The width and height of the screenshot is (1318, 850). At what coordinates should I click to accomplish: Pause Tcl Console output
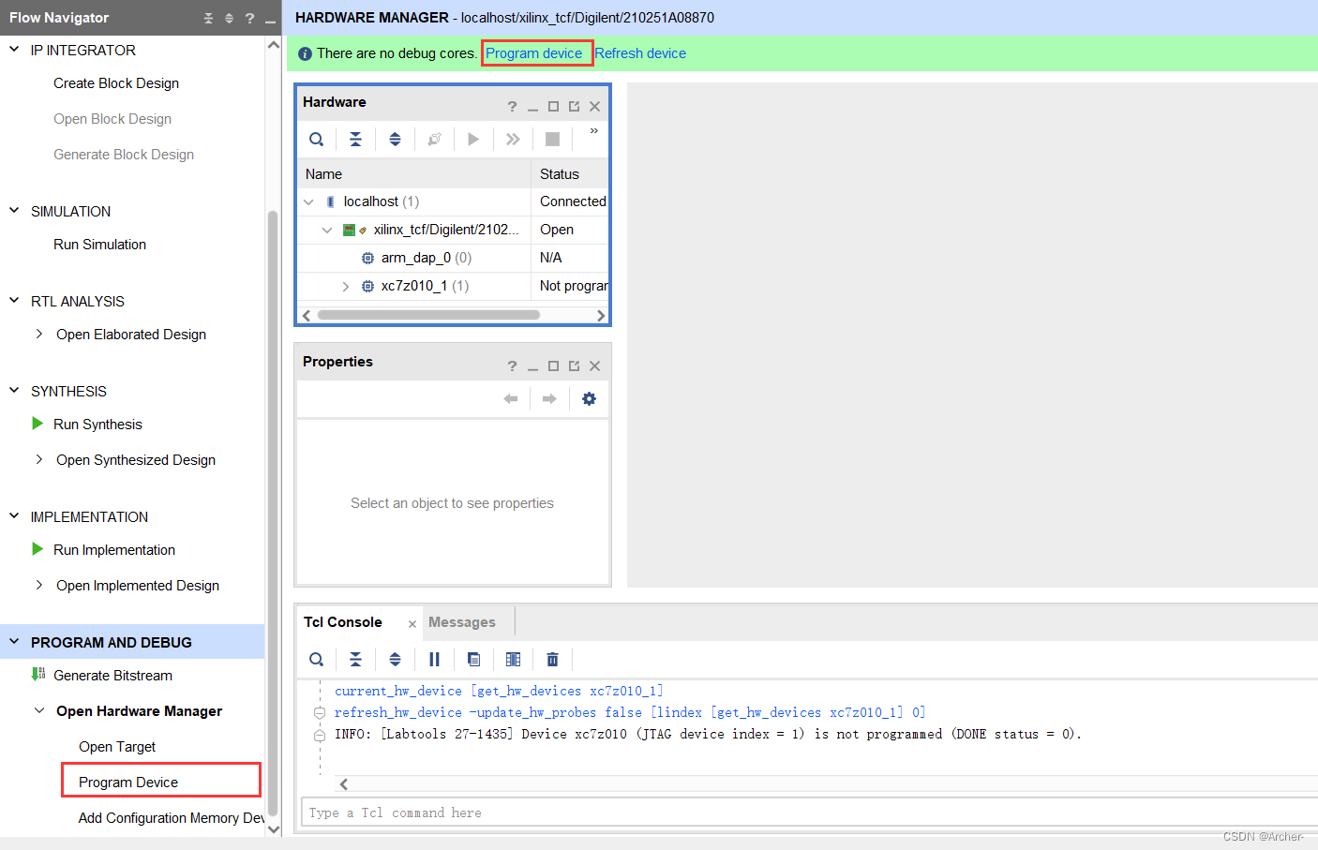tap(434, 660)
